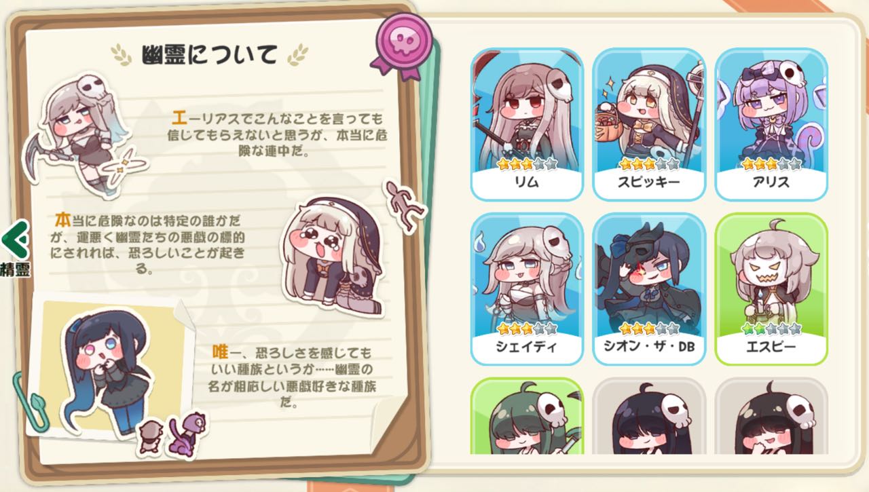This screenshot has width=869, height=492.
Task: Open the スピッキー character card
Action: 649,124
